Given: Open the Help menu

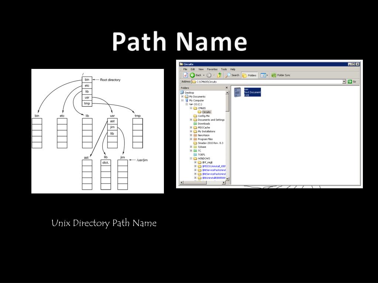Looking at the screenshot, I should pos(233,69).
